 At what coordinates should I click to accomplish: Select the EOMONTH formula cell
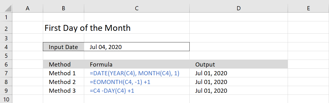coord(137,82)
